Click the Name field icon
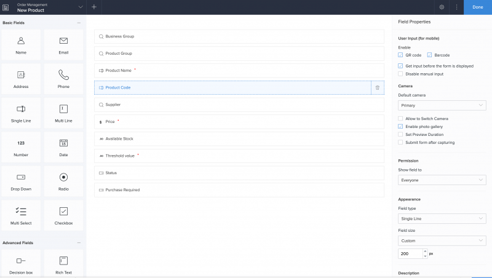 pos(21,41)
